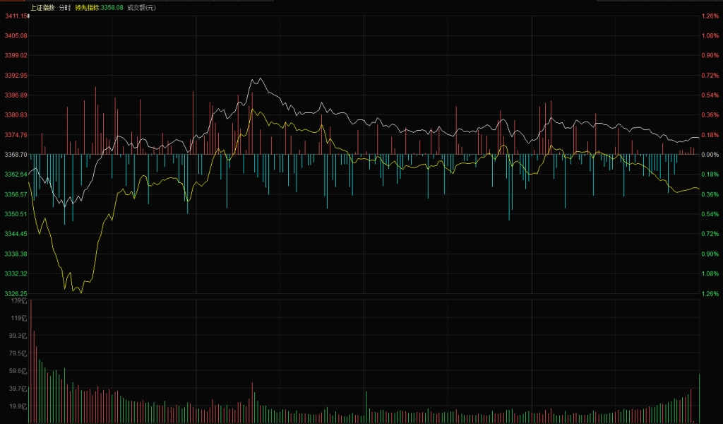Click the yellow leading line's lowest trough

pos(80,292)
